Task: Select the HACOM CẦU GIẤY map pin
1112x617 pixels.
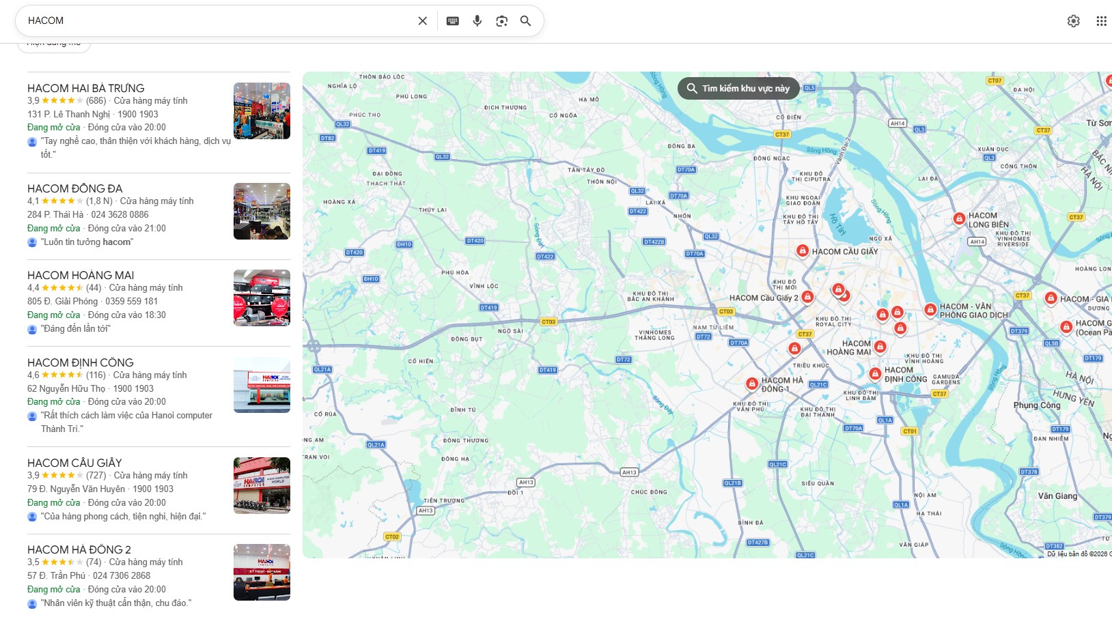Action: [x=803, y=250]
